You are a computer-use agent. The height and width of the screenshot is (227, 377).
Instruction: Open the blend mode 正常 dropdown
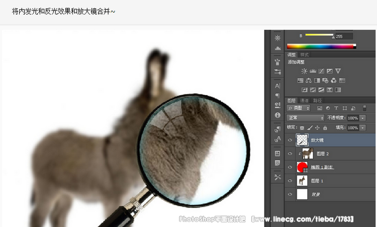[305, 118]
